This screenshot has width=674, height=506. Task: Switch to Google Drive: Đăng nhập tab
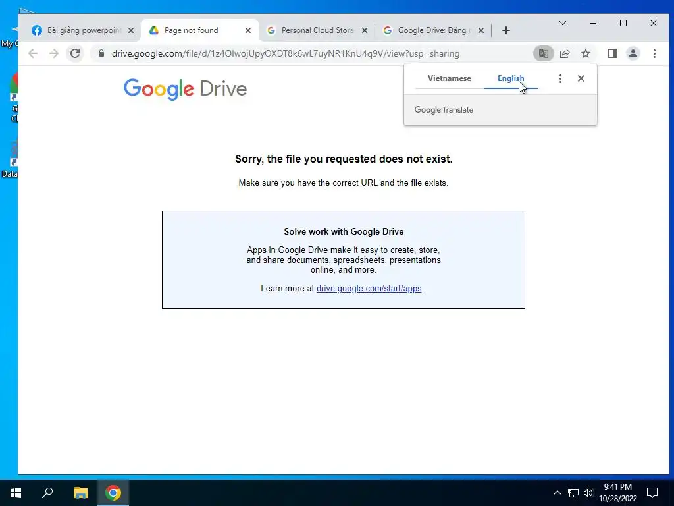point(433,30)
